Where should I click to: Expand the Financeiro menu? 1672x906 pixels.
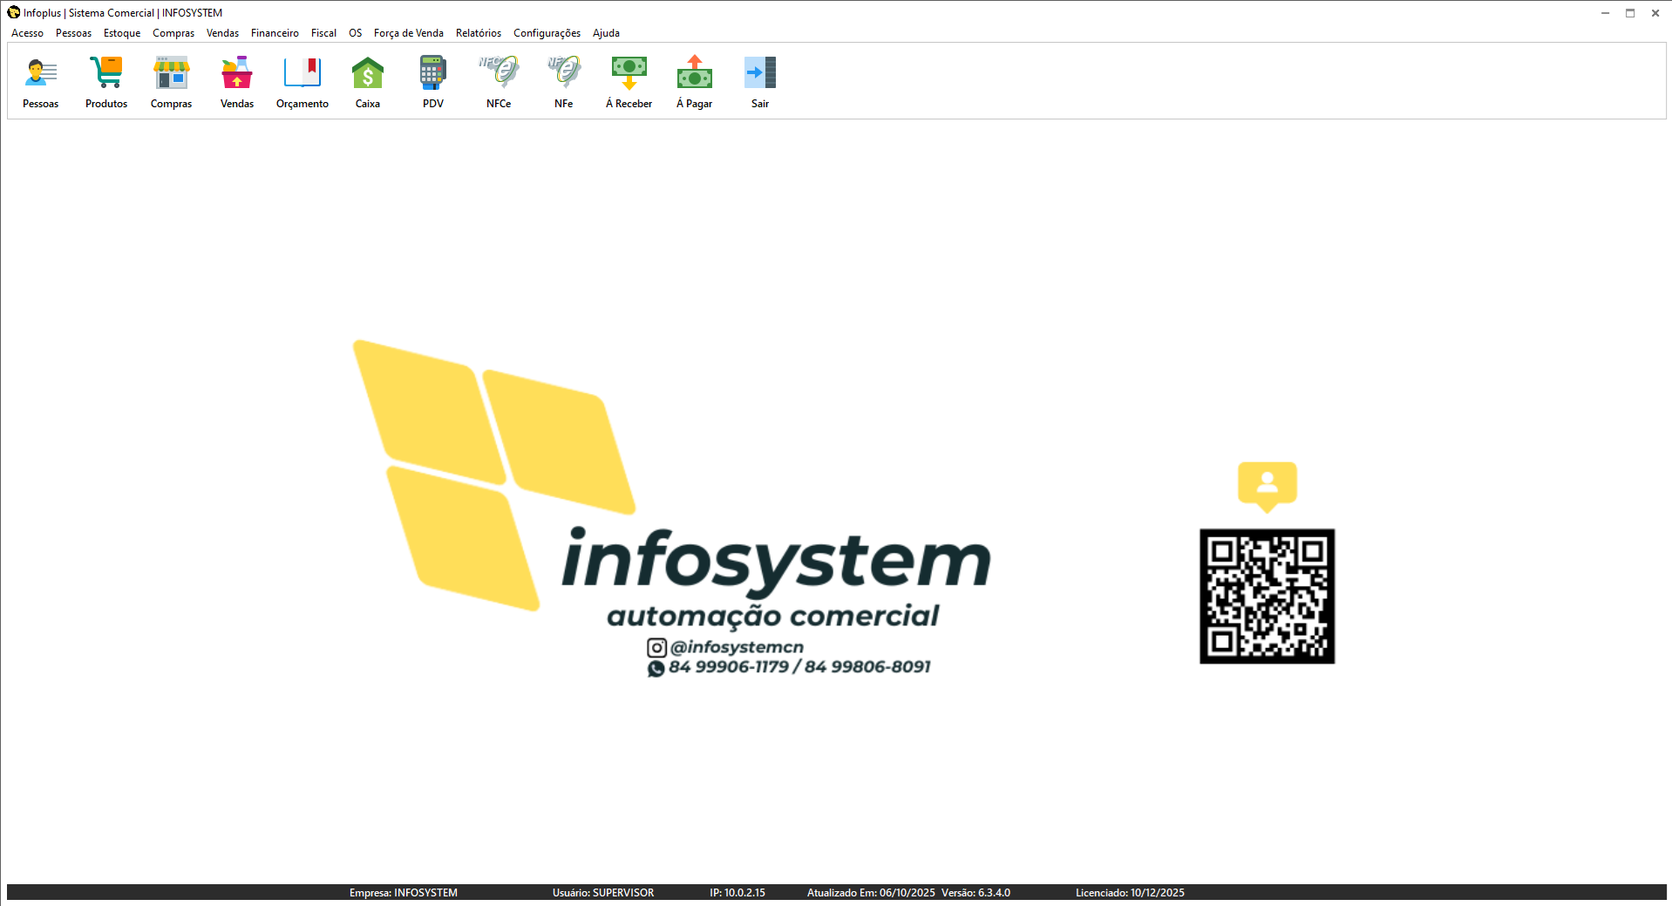tap(275, 33)
